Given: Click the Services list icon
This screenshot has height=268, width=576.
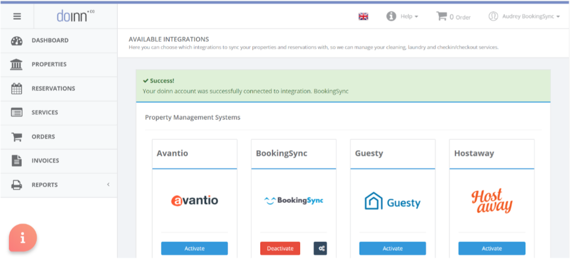Looking at the screenshot, I should (x=16, y=113).
